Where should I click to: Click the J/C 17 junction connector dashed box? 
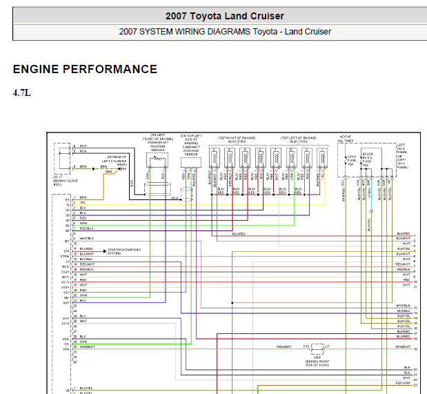pos(62,159)
